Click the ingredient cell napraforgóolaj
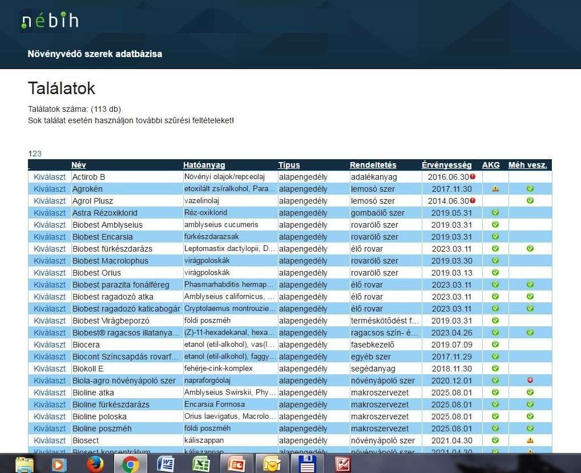This screenshot has width=581, height=473. (x=208, y=381)
